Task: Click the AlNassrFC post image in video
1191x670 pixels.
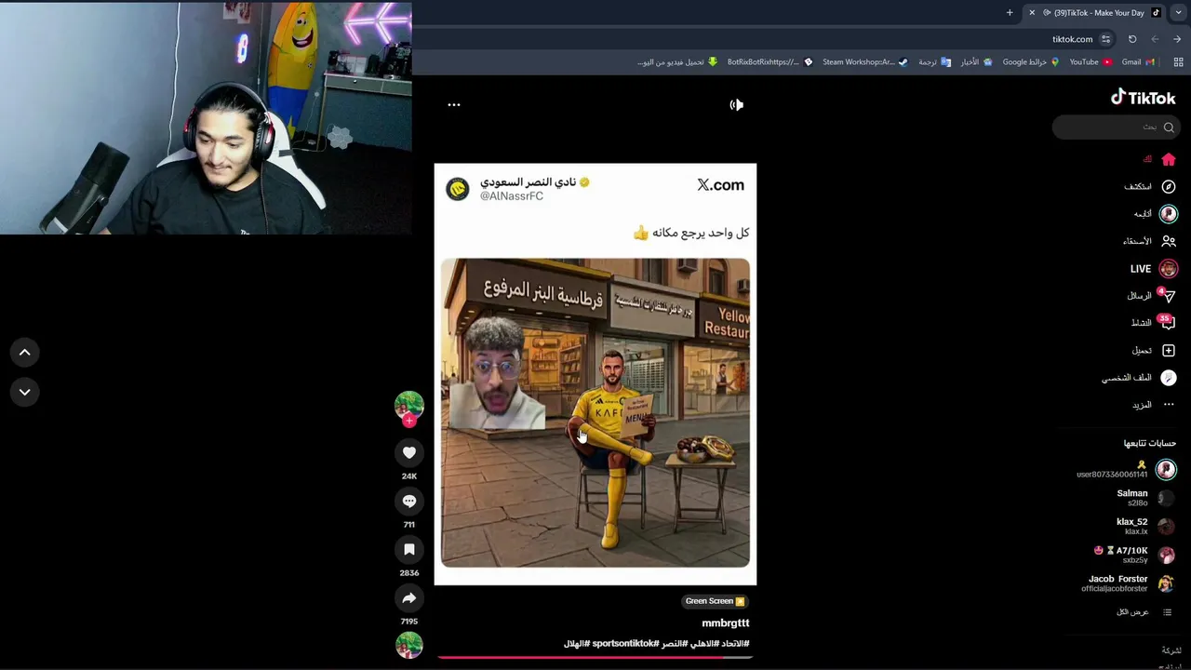Action: point(595,412)
